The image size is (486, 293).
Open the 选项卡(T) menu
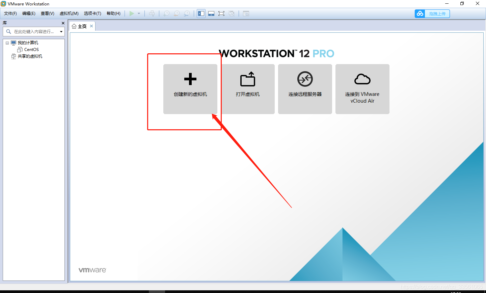click(x=92, y=14)
